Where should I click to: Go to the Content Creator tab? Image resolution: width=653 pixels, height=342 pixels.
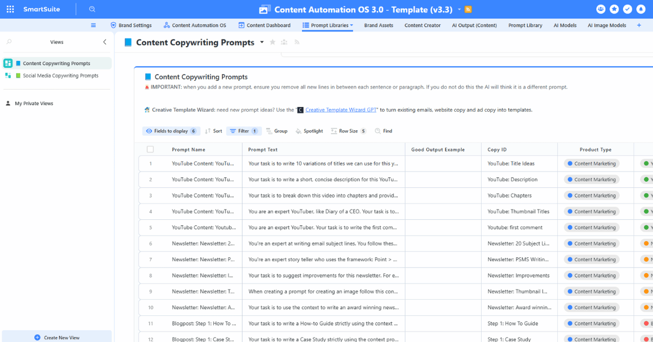[423, 25]
